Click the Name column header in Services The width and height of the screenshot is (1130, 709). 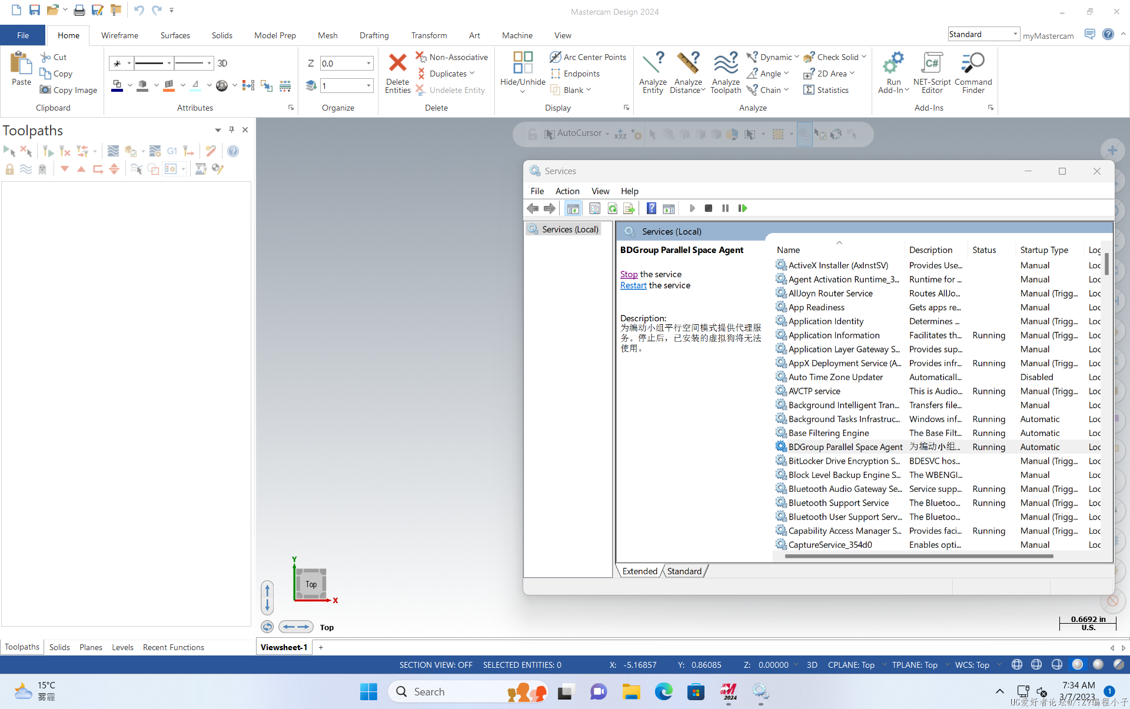[x=838, y=249]
